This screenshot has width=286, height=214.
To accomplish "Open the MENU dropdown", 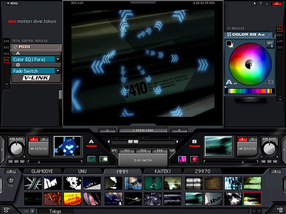I will pos(12,3).
